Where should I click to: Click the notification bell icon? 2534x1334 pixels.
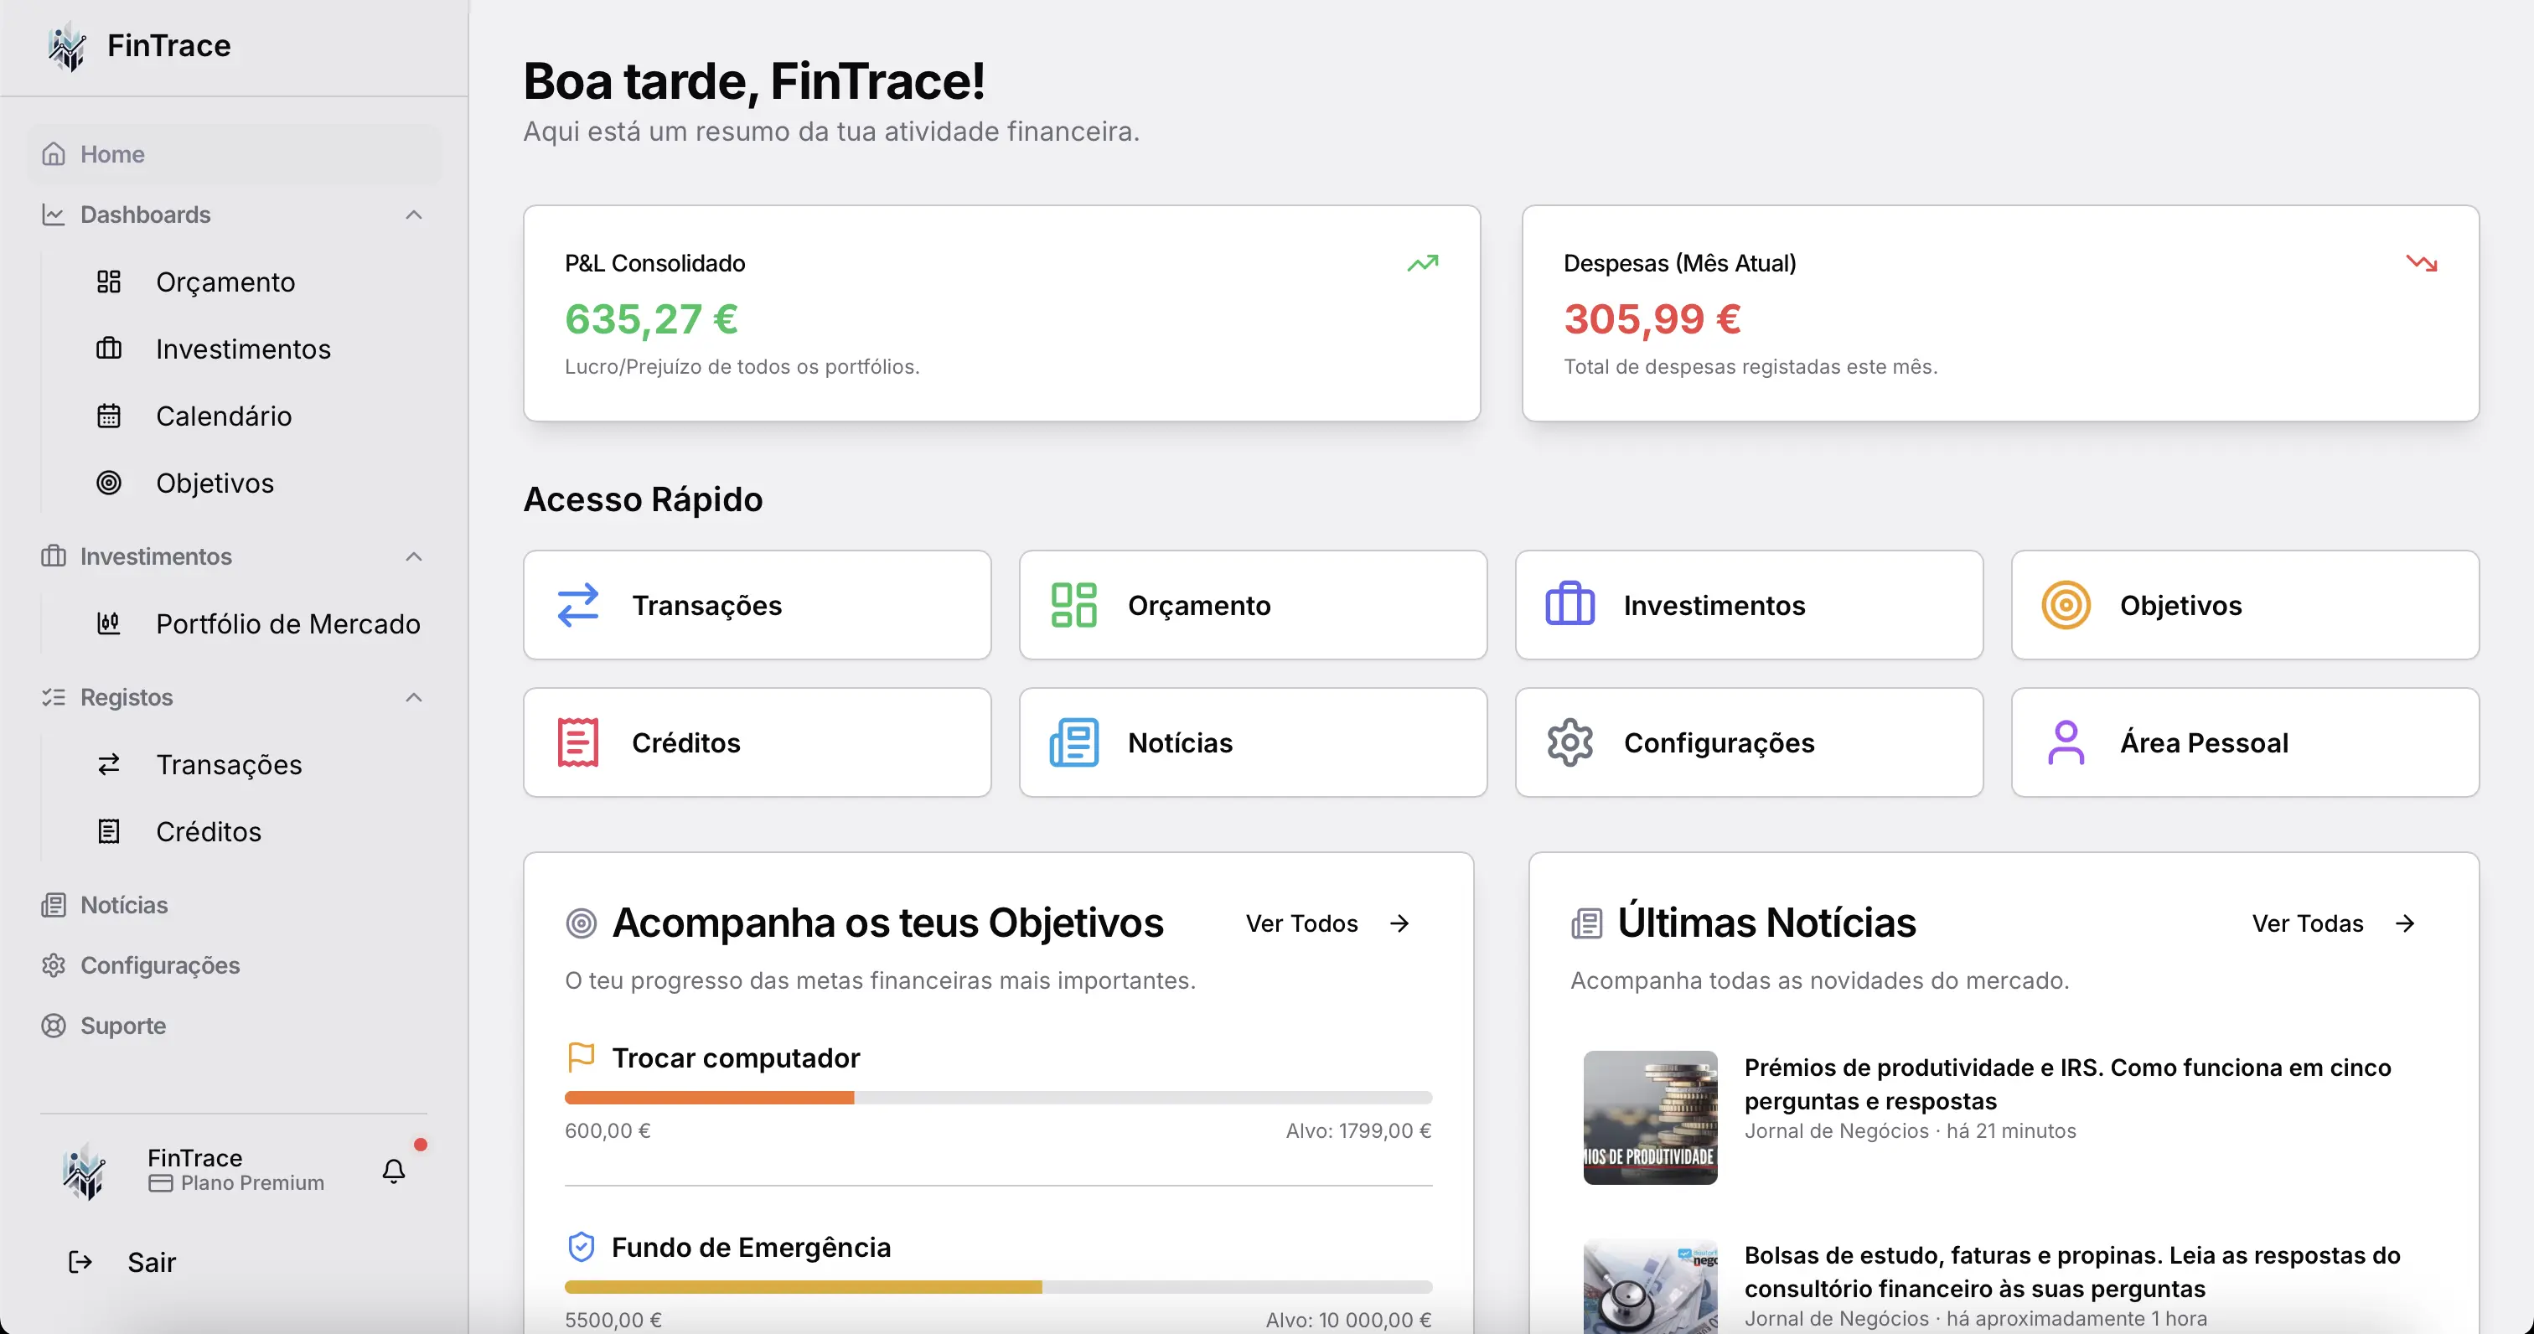click(394, 1171)
